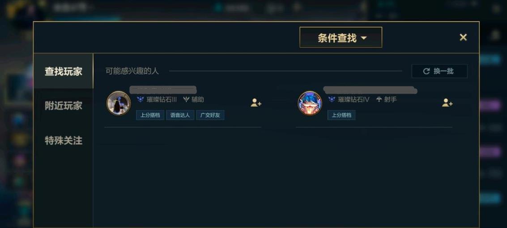Screen dimensions: 507x228
Task: Add the 璀璨钻石IV marksman player as friend
Action: click(x=447, y=103)
